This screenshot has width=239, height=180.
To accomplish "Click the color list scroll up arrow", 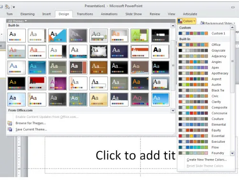I will (x=232, y=28).
